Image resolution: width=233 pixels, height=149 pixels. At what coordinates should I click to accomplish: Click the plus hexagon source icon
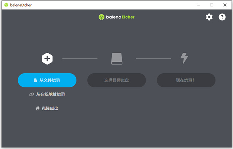pyautogui.click(x=47, y=58)
